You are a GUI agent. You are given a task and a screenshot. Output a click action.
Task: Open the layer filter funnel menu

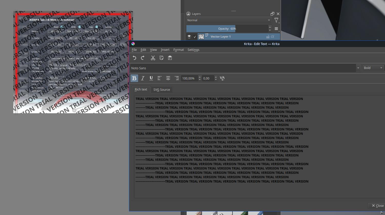(x=276, y=20)
